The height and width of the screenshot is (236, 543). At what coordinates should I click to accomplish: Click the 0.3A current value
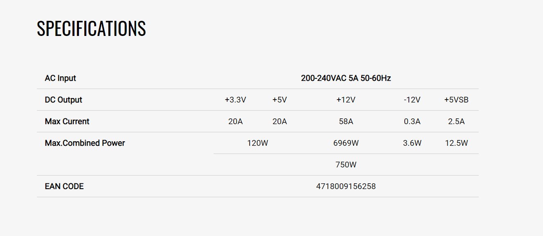412,121
